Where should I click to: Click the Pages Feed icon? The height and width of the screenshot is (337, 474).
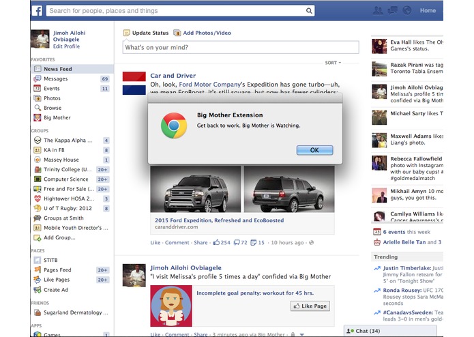click(38, 269)
